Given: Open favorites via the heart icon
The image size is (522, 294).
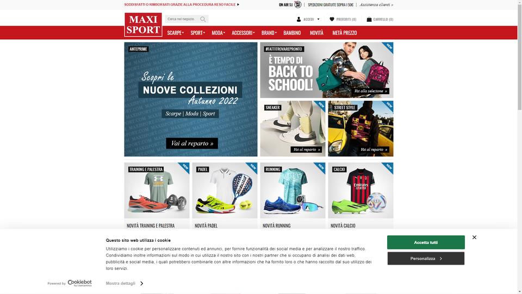Looking at the screenshot, I should click(x=332, y=20).
